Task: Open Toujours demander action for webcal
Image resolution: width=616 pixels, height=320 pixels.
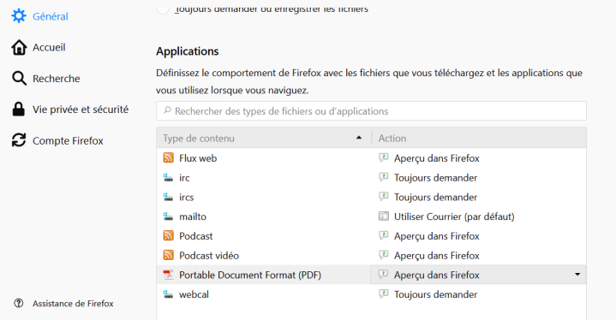Action: [436, 294]
